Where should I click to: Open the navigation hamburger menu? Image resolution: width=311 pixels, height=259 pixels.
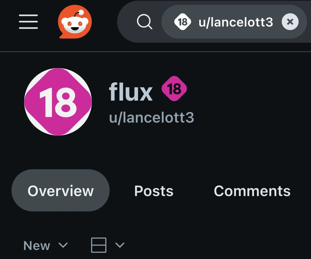28,22
